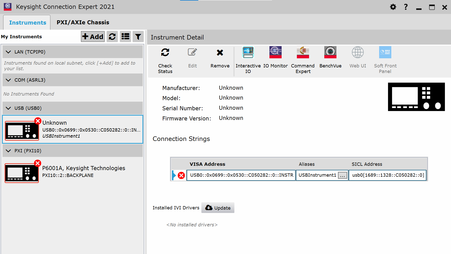Image resolution: width=451 pixels, height=254 pixels.
Task: Click the No installed drivers text
Action: pyautogui.click(x=192, y=225)
